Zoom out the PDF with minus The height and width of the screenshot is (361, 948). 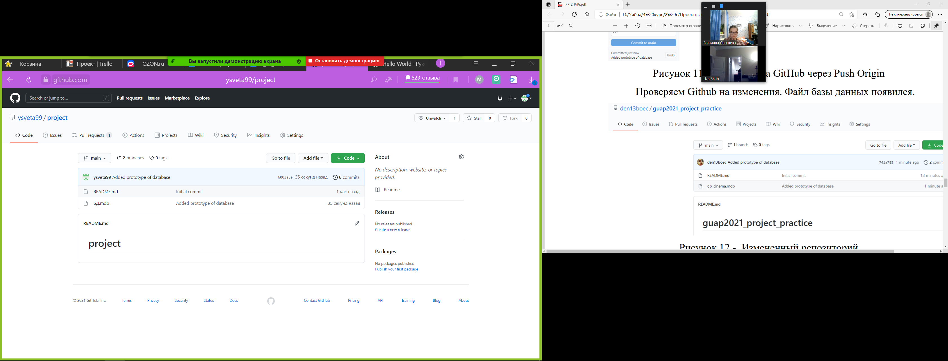pyautogui.click(x=615, y=26)
